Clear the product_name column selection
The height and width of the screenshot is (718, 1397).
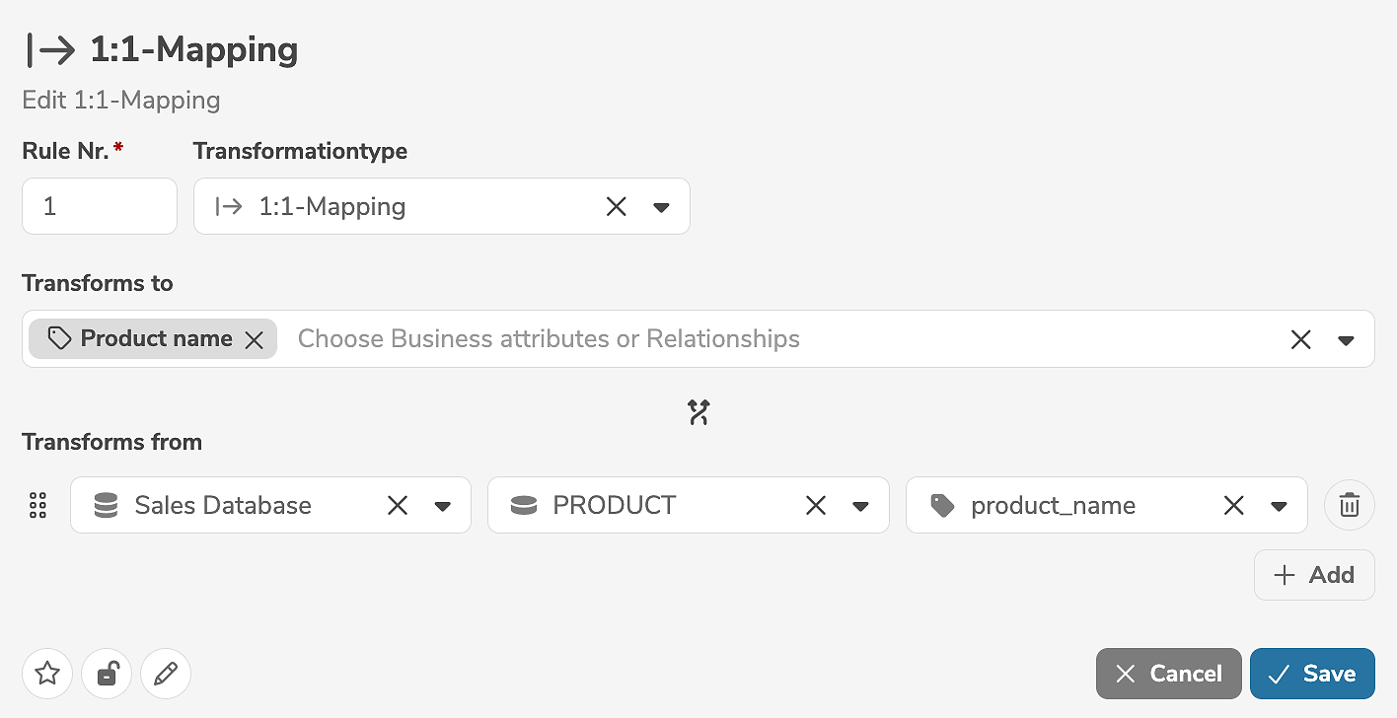(1233, 506)
